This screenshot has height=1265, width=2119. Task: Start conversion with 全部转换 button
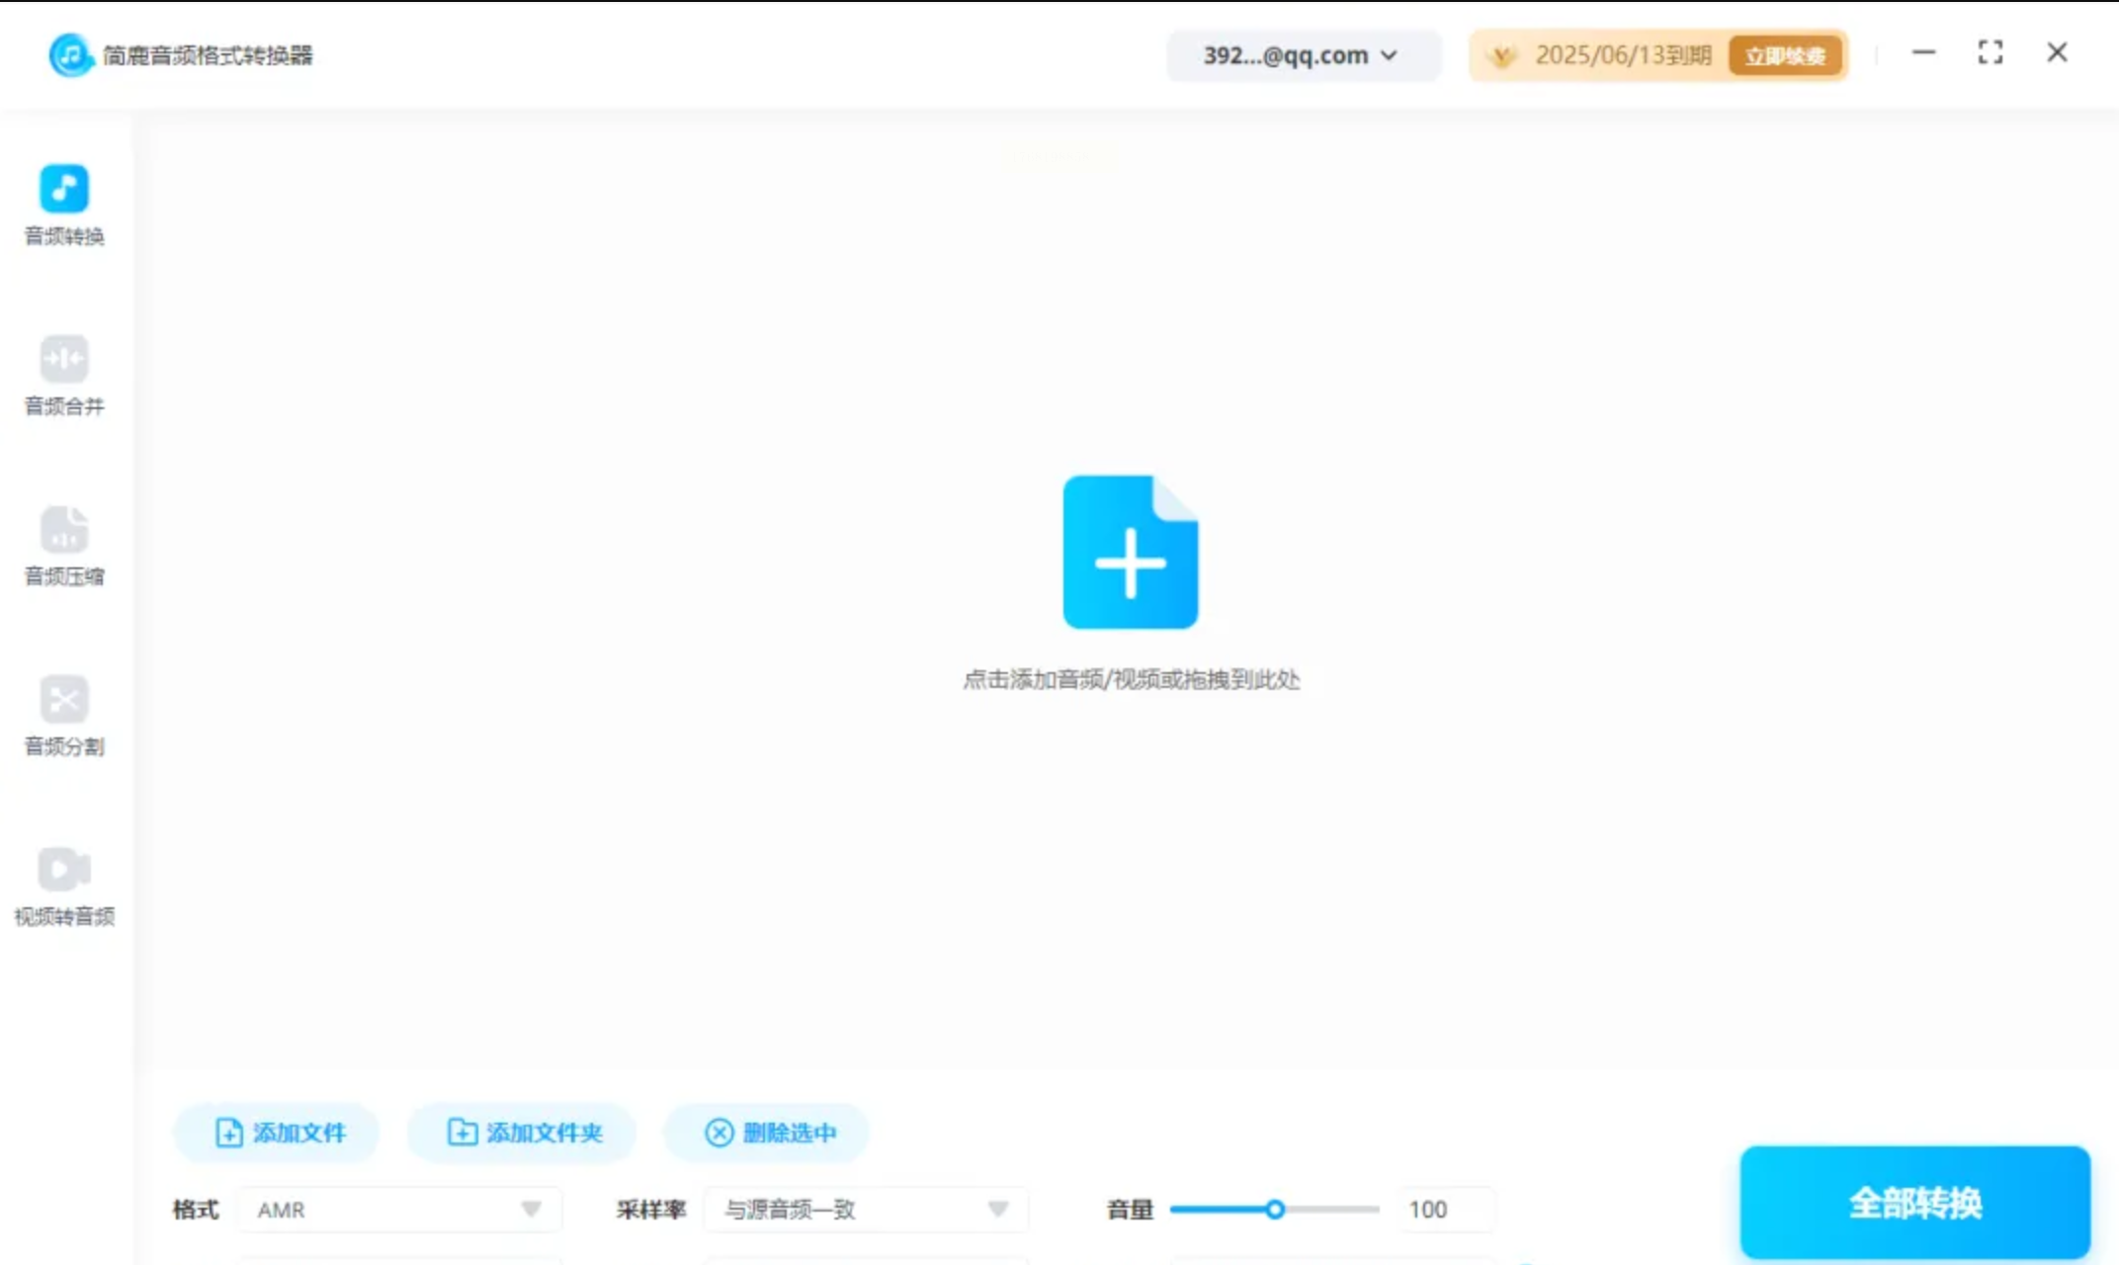click(1914, 1203)
